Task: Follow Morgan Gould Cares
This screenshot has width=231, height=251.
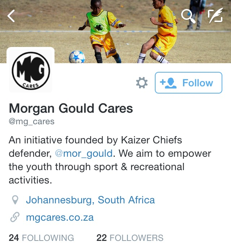Action: coord(188,83)
